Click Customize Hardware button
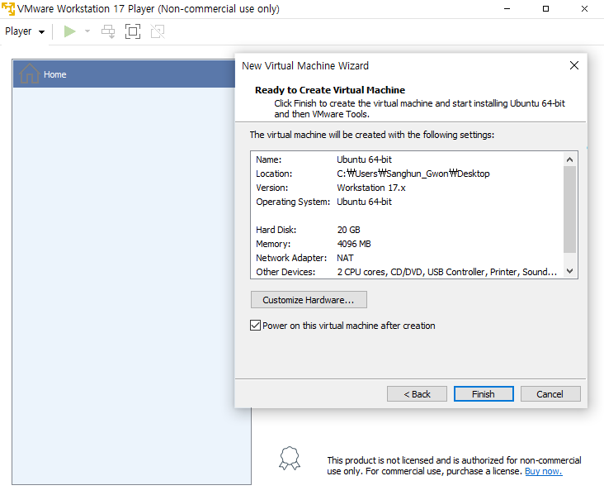 click(309, 300)
